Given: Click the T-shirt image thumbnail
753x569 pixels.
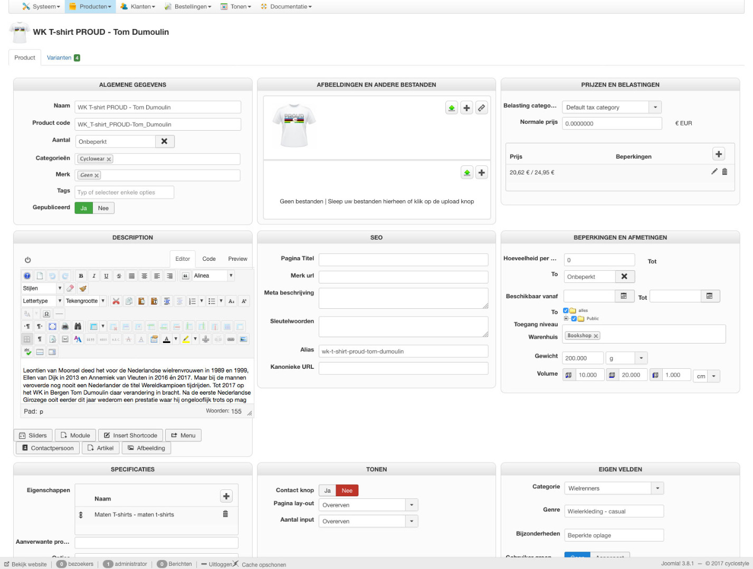Looking at the screenshot, I should click(x=294, y=125).
